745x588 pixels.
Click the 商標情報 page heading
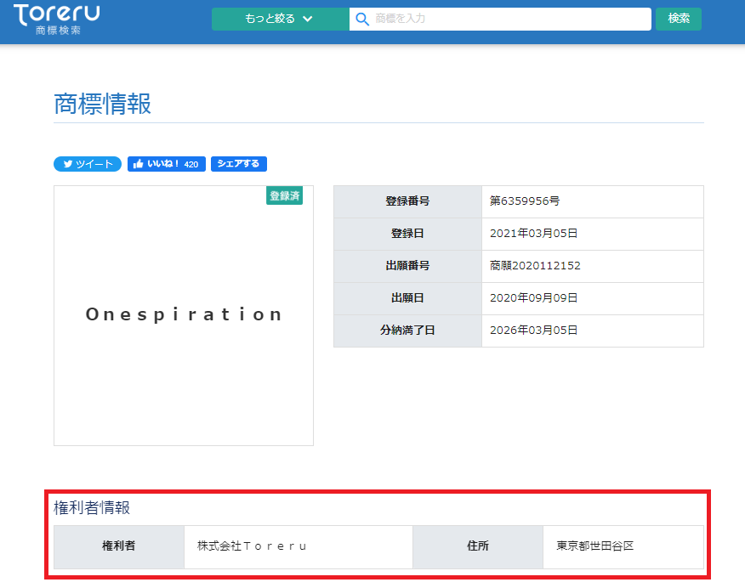[103, 104]
